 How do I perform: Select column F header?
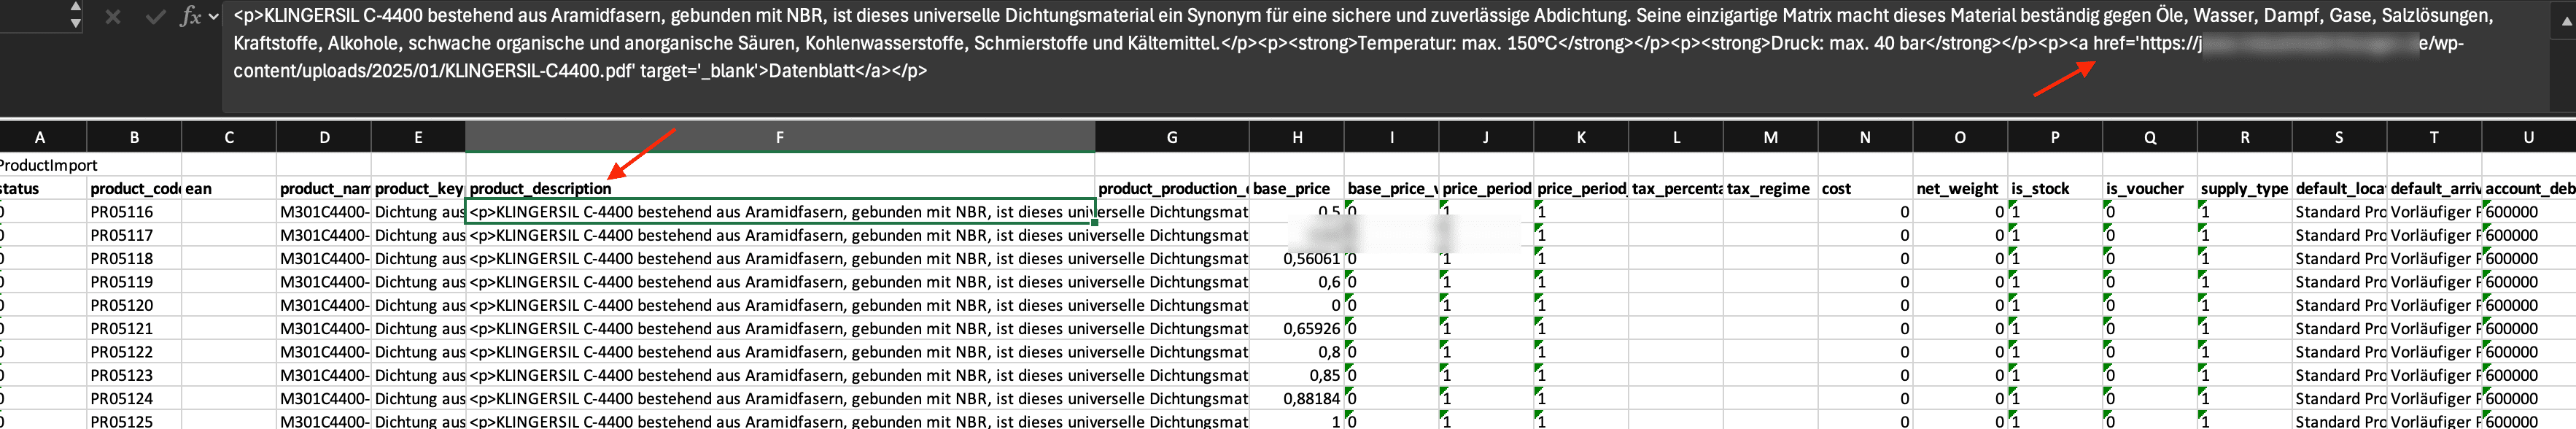tap(780, 137)
